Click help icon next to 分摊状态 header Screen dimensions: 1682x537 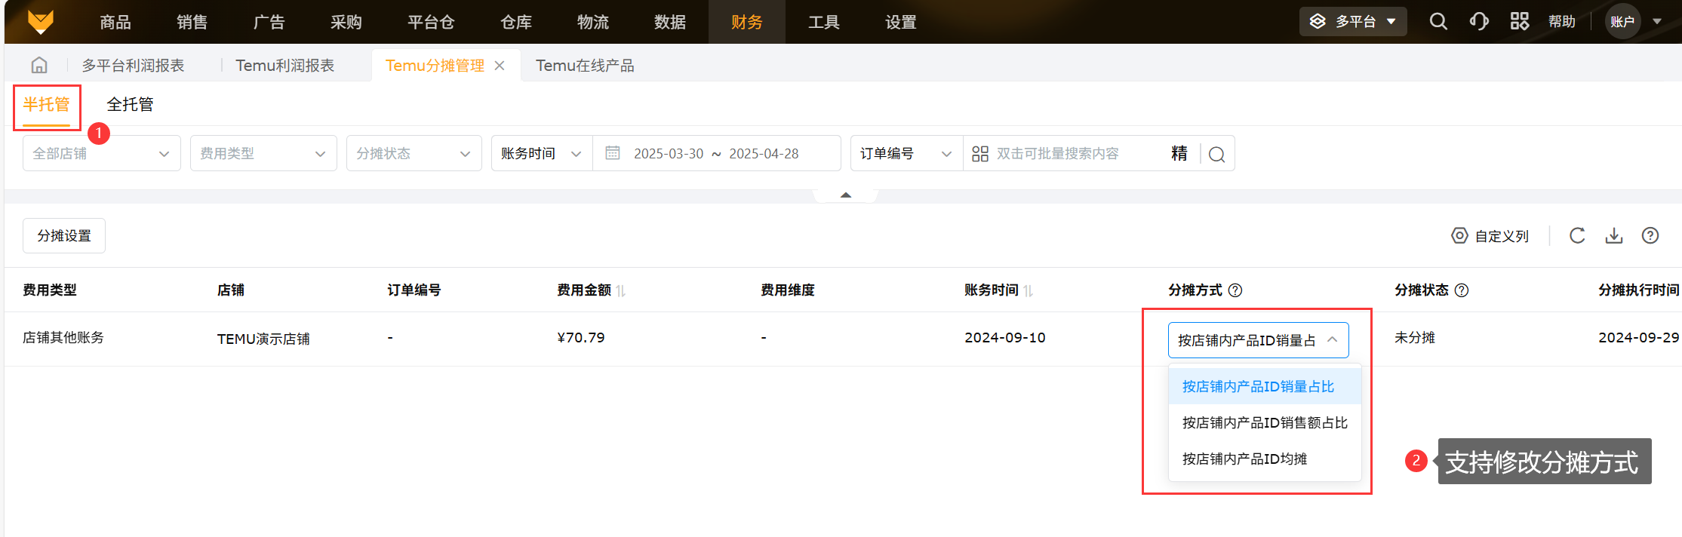coord(1462,290)
